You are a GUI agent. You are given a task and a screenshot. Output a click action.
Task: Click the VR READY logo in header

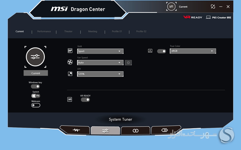click(x=193, y=17)
